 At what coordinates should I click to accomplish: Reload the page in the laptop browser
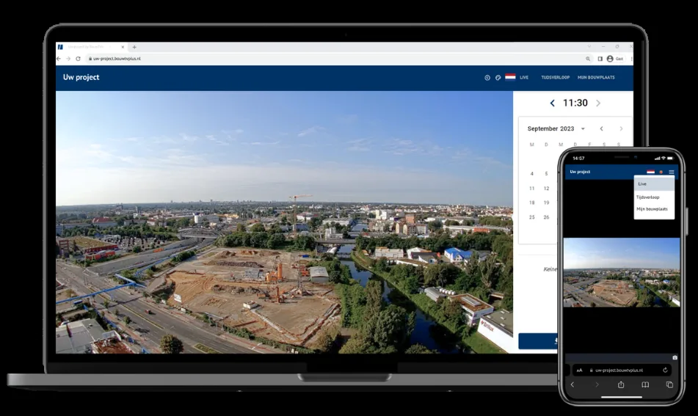tap(78, 59)
